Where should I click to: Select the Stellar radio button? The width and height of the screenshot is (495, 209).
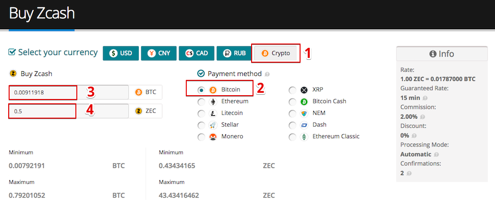coord(201,125)
